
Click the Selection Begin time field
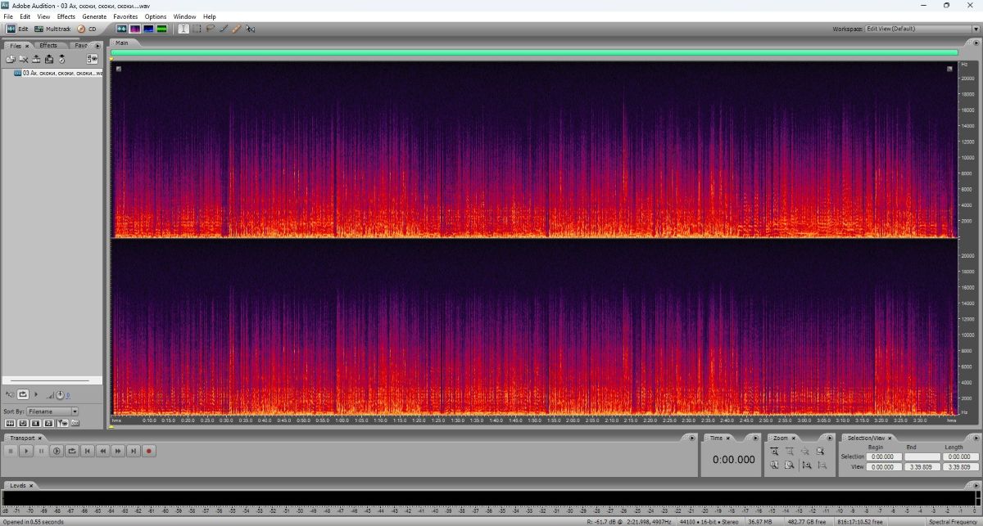point(884,456)
